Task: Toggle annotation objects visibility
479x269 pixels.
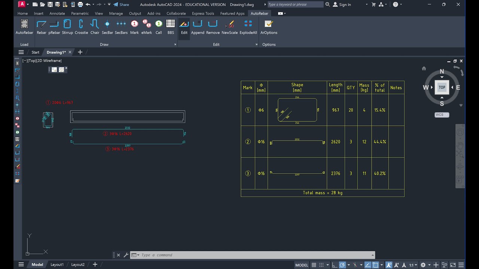Action: point(389,265)
